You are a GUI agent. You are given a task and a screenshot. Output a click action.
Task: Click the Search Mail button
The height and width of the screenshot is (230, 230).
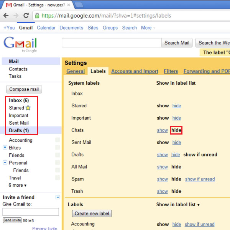[177, 43]
